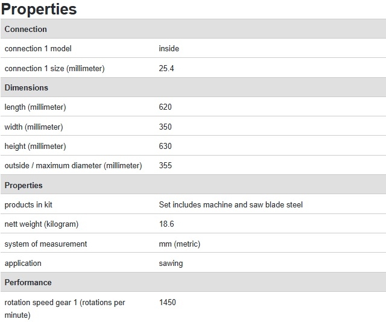Click the 'mm (metric)' measurement value
The image size is (386, 322).
[x=180, y=244]
